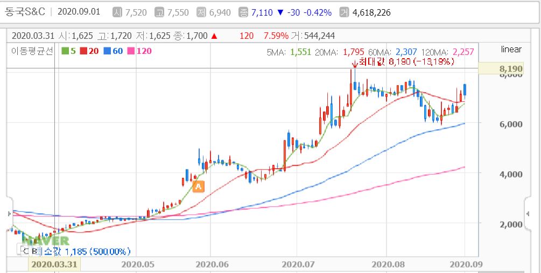Click the 7.59% change in the info row
This screenshot has height=273, width=541.
tap(276, 36)
